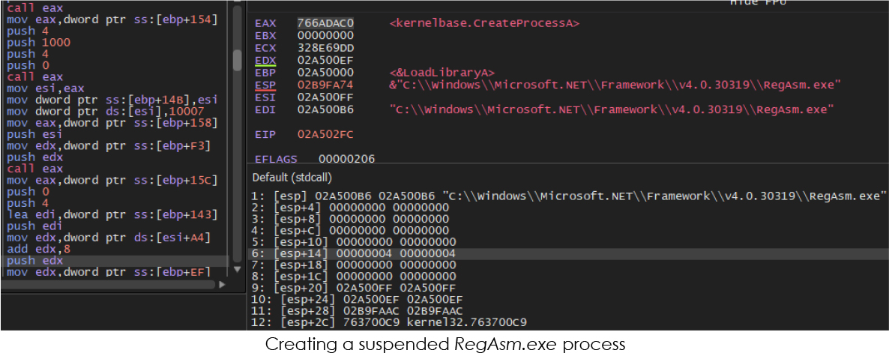This screenshot has width=889, height=353.
Task: Select the mov esi,eax instruction
Action: tap(46, 88)
